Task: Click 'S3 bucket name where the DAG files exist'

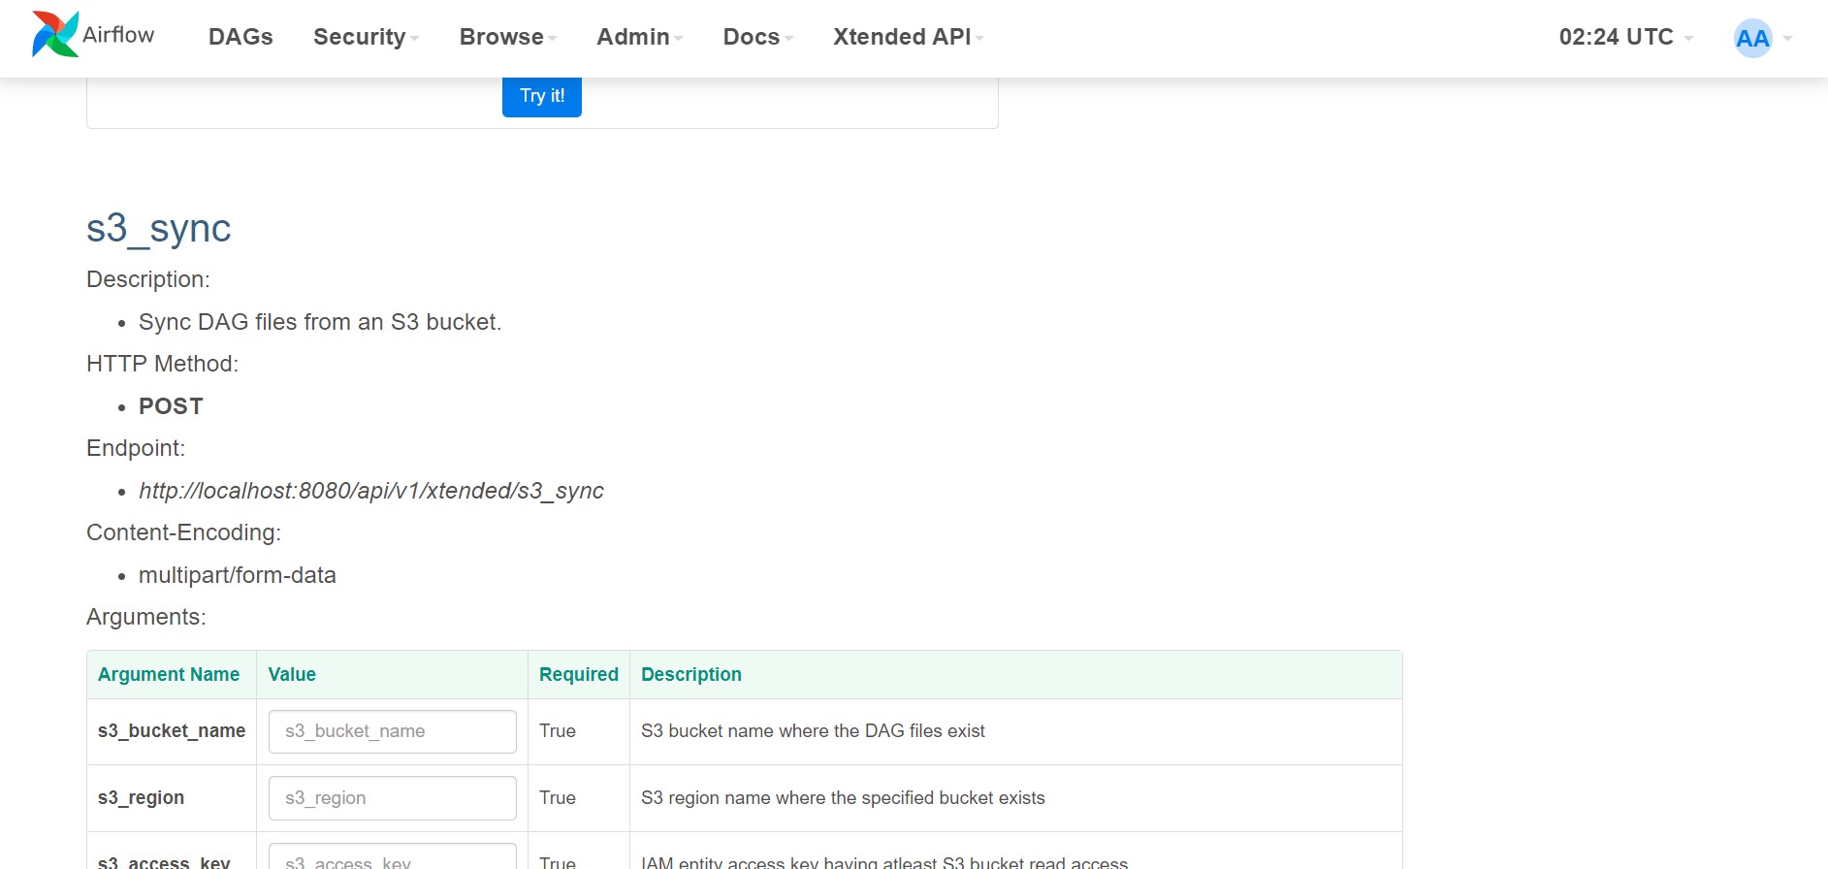Action: pyautogui.click(x=813, y=731)
